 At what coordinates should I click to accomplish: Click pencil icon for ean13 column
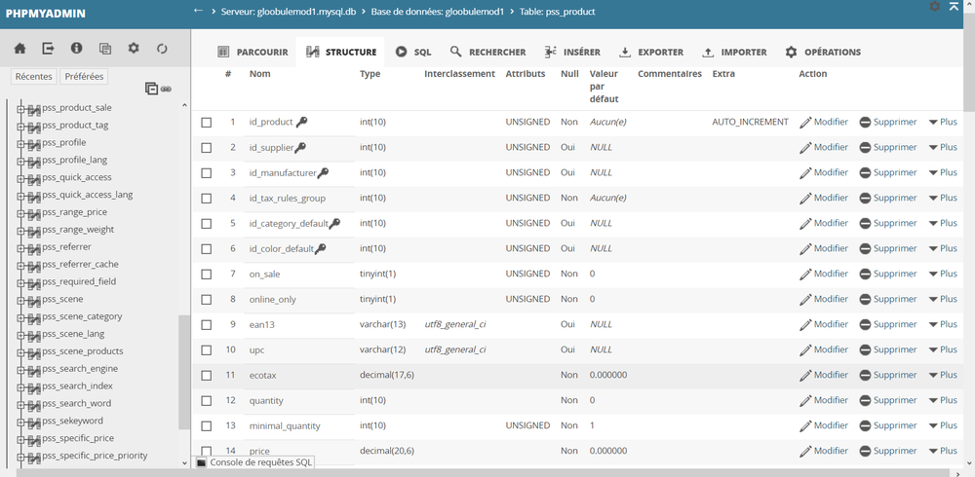coord(805,325)
